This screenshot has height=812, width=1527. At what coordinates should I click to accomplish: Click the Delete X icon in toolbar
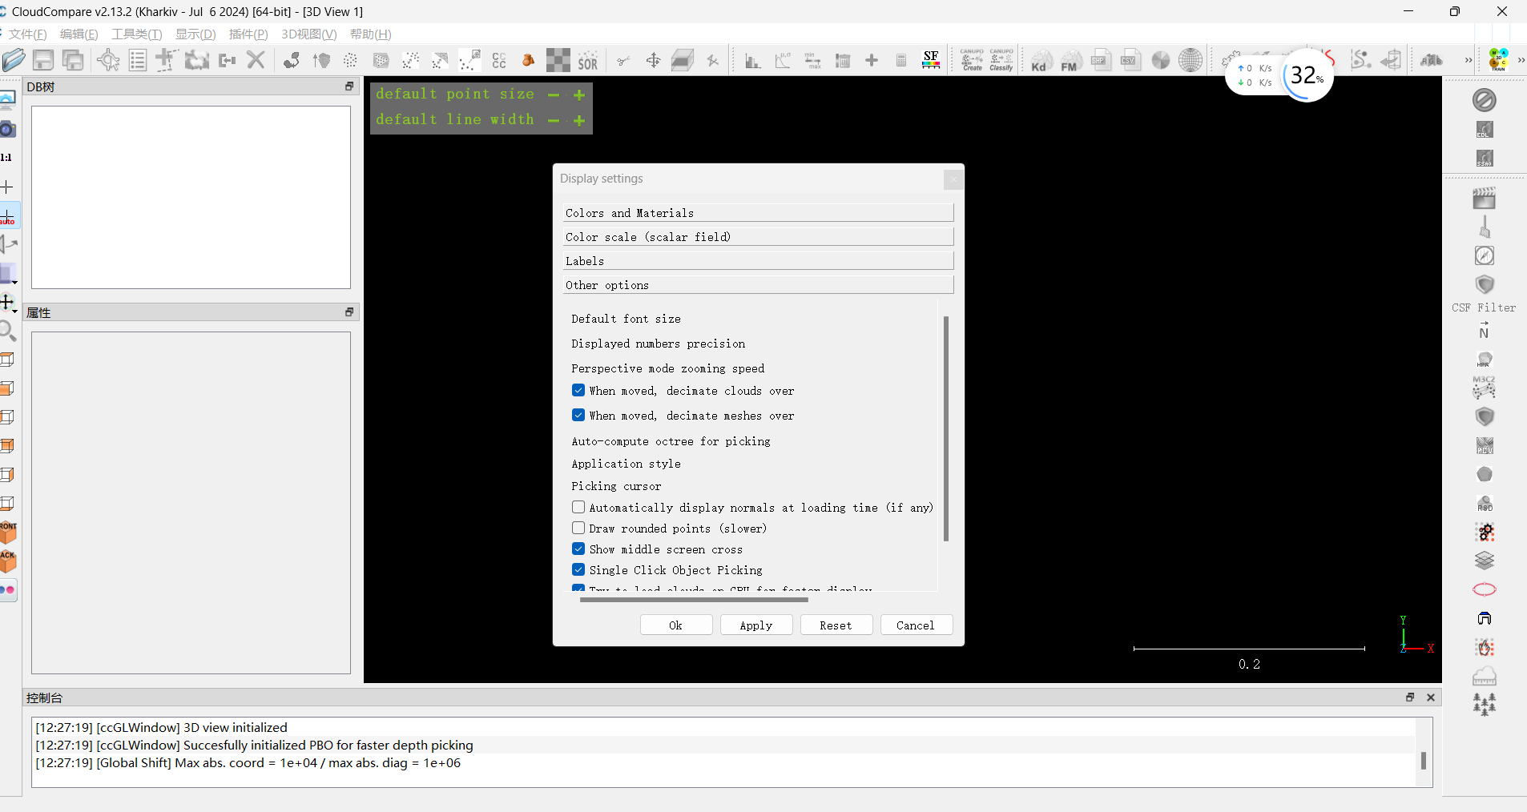coord(256,60)
